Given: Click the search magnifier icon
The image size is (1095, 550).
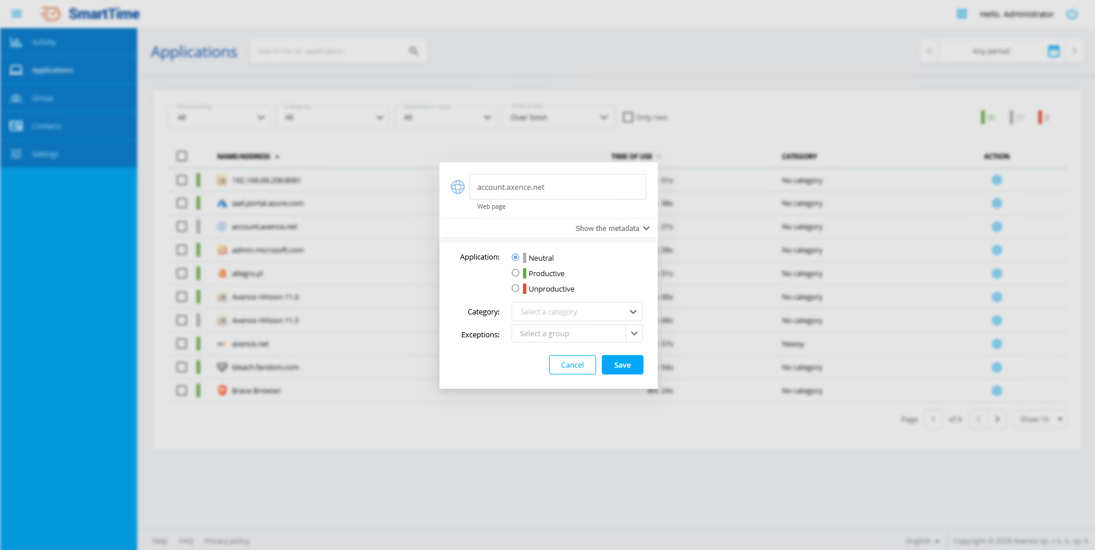Looking at the screenshot, I should (x=414, y=51).
